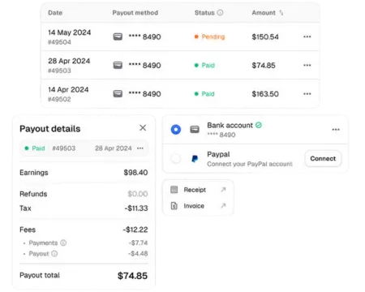Click info icon next to Payout fee

pos(54,254)
